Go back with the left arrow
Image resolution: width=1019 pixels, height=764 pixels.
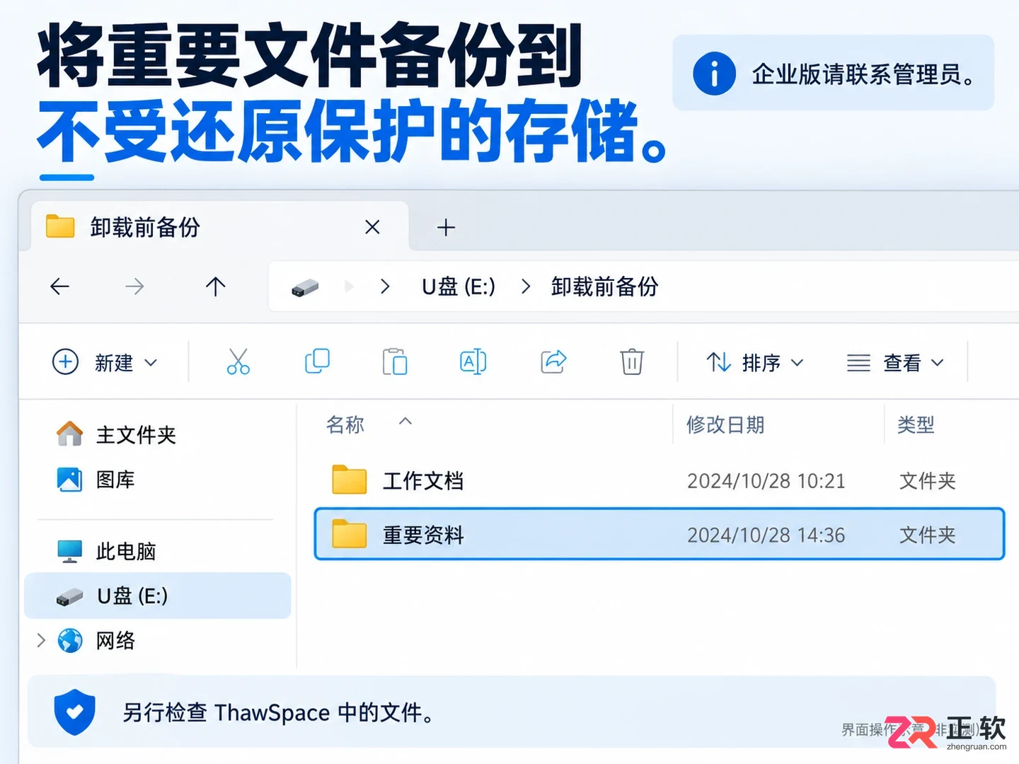tap(60, 286)
